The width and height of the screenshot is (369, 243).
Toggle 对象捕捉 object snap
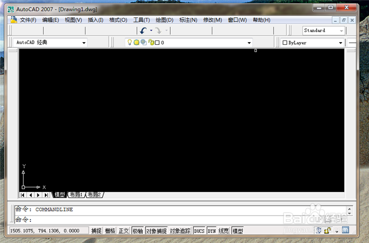coord(157,231)
